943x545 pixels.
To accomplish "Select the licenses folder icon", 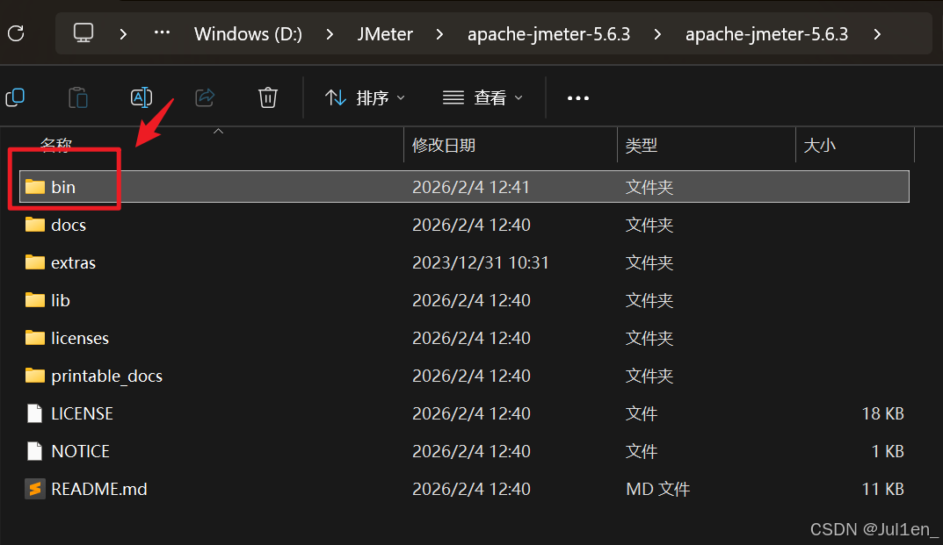I will tap(35, 338).
